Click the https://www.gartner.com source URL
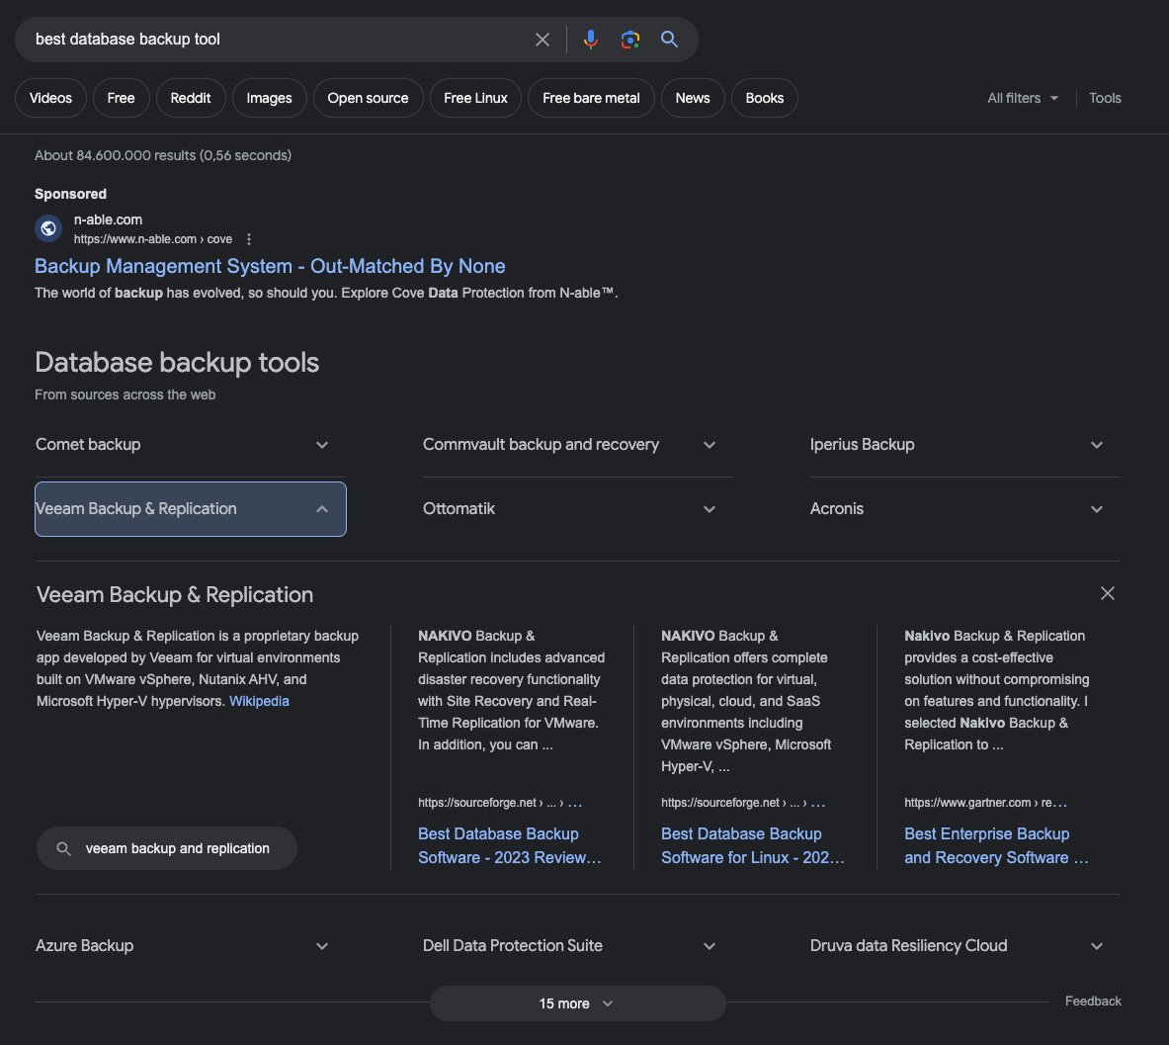Screen dimensions: 1169x1045 pyautogui.click(x=985, y=803)
